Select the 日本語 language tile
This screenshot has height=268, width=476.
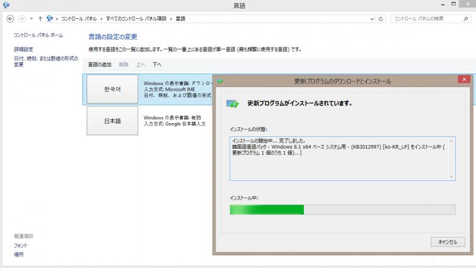pyautogui.click(x=113, y=121)
